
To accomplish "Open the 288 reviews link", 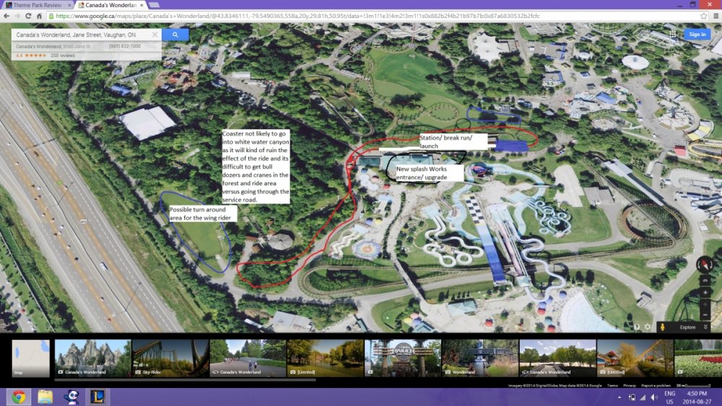I will coord(64,55).
